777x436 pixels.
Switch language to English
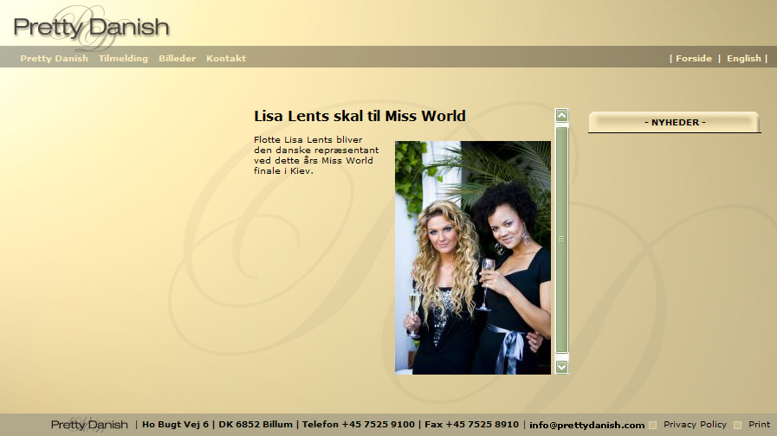[743, 59]
